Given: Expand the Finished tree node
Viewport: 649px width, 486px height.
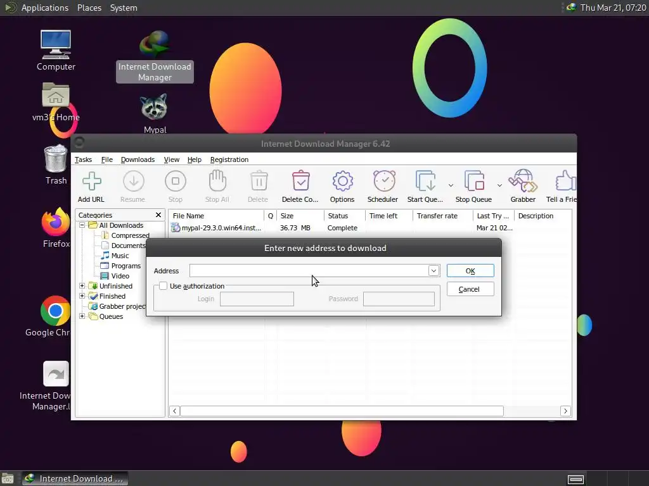Looking at the screenshot, I should pyautogui.click(x=82, y=296).
